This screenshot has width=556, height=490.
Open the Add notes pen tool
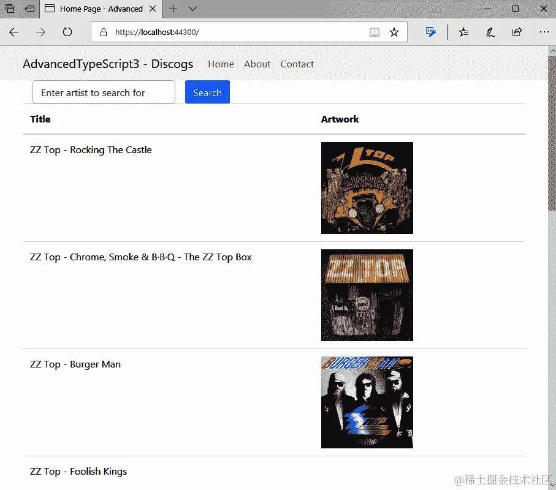(x=490, y=32)
